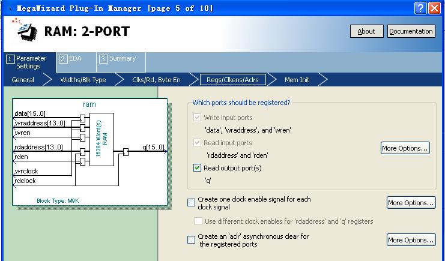The image size is (445, 261).
Task: Click the 'data', 'wraddress', and 'wren' text
Action: tap(248, 130)
